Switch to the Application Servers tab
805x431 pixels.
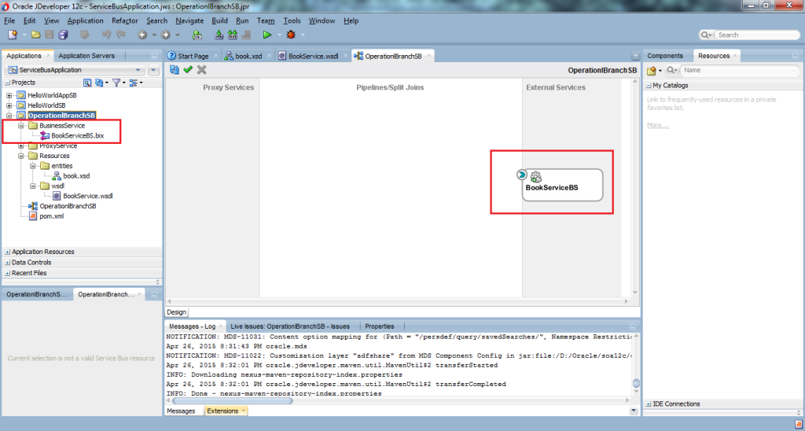click(86, 56)
